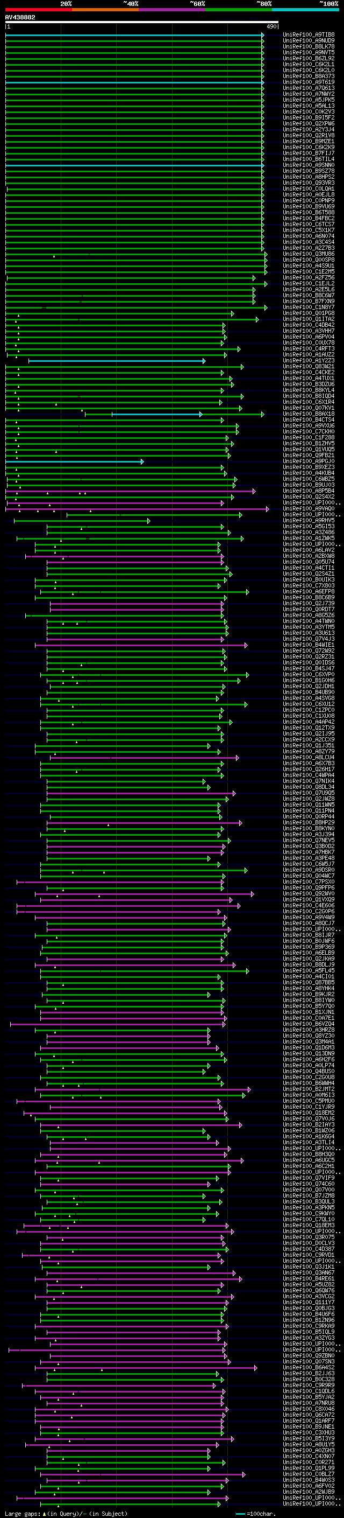Viewport: 344px width, 1518px height.
Task: Open hit UniRef100_A9NVT5
Action: 309,52
